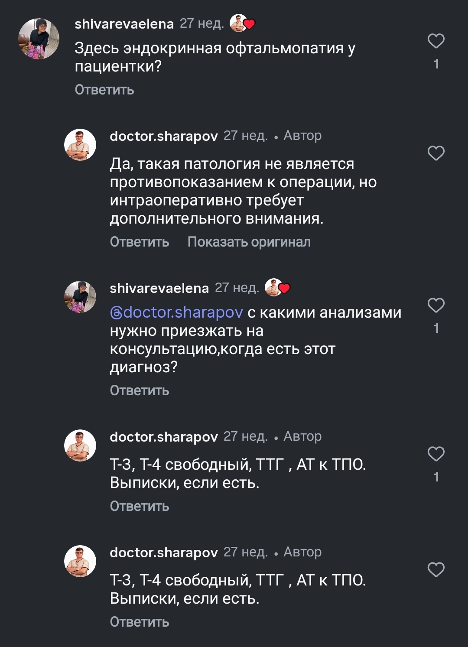Image resolution: width=468 pixels, height=647 pixels.
Task: Reply to the comment about эндокринная офтальмопатия
Action: click(x=104, y=90)
